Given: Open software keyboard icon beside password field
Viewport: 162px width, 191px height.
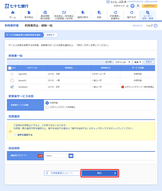Looking at the screenshot, I should [71, 156].
